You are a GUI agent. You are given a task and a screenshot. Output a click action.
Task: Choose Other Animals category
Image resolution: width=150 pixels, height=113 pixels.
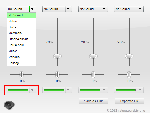21,39
